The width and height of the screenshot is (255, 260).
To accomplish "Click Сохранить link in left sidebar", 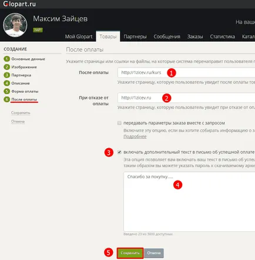I will [21, 113].
